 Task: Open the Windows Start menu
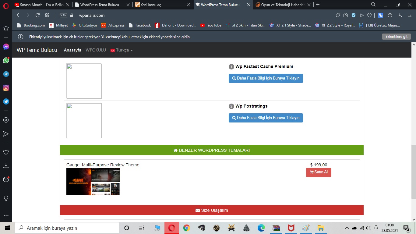click(7, 228)
